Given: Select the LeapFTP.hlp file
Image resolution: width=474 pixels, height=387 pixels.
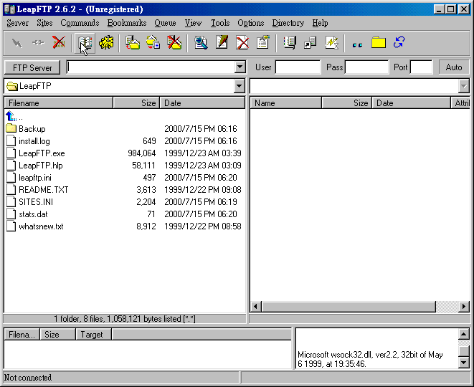Looking at the screenshot, I should coord(40,166).
